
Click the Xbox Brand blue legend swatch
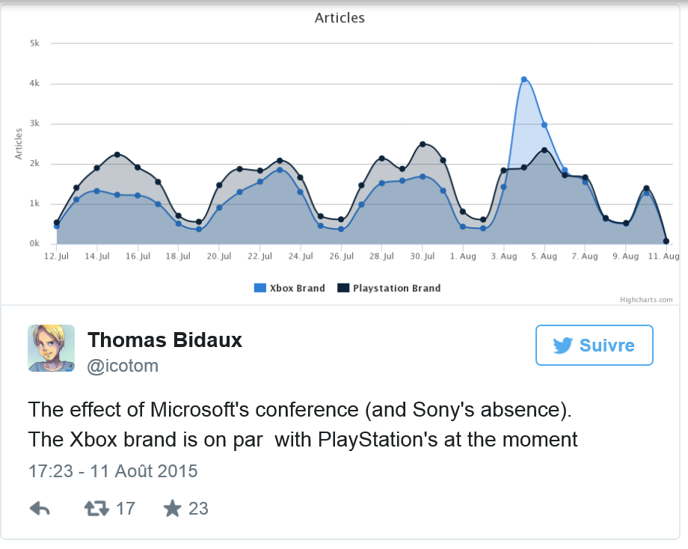(260, 288)
